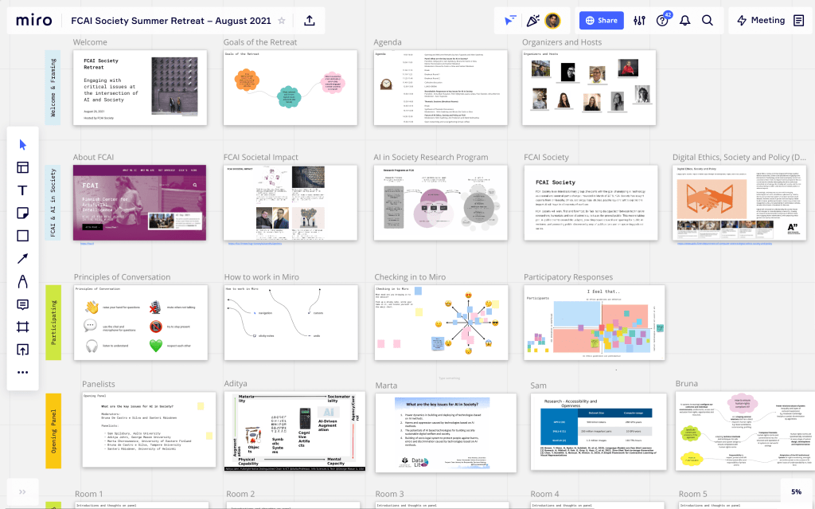Image resolution: width=815 pixels, height=509 pixels.
Task: Click the blue Share button
Action: point(601,21)
